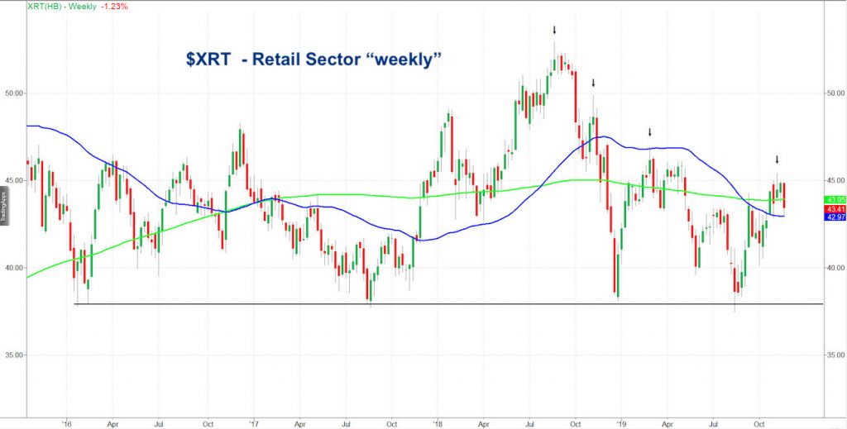Click the blue 42.97 price tag
847x429 pixels.
point(834,217)
